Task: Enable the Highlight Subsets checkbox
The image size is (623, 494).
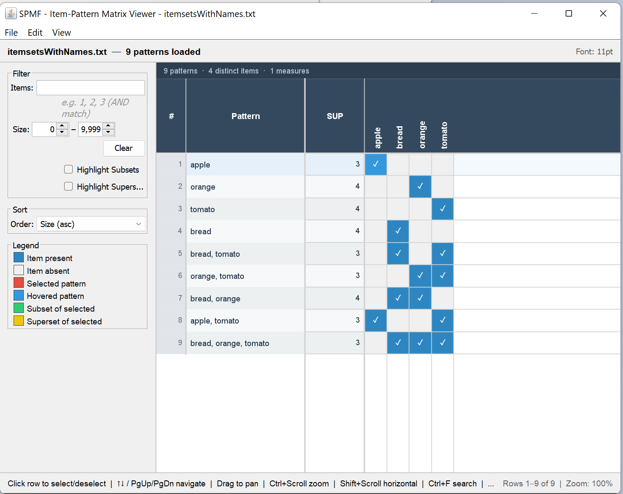Action: tap(68, 170)
